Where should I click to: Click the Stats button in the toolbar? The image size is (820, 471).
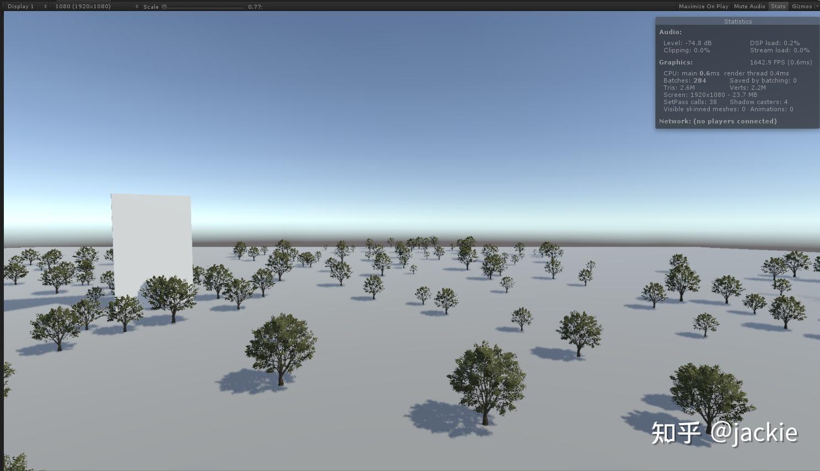click(x=778, y=6)
